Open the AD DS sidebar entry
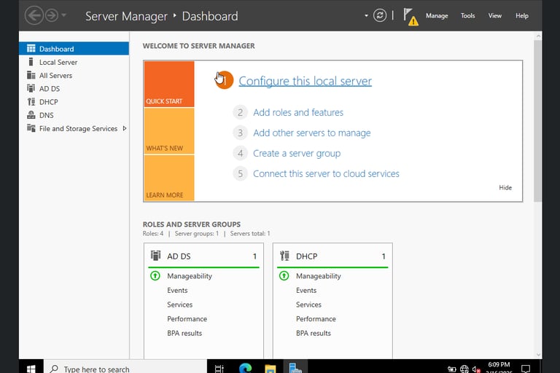560x373 pixels. [74, 89]
